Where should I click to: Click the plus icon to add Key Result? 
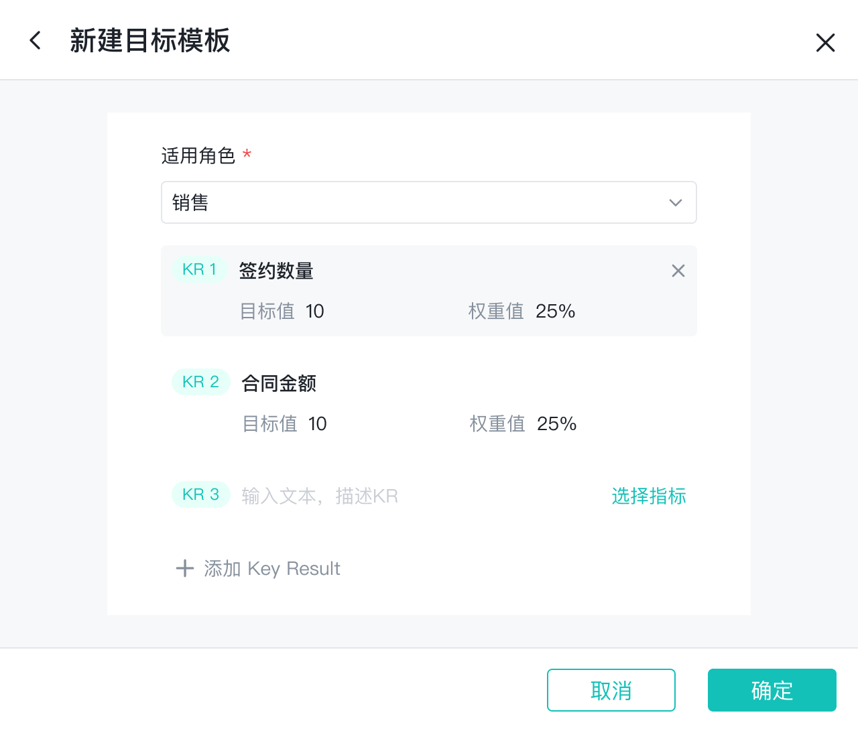[184, 569]
